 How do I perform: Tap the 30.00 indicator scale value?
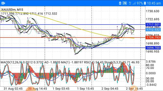150,79
